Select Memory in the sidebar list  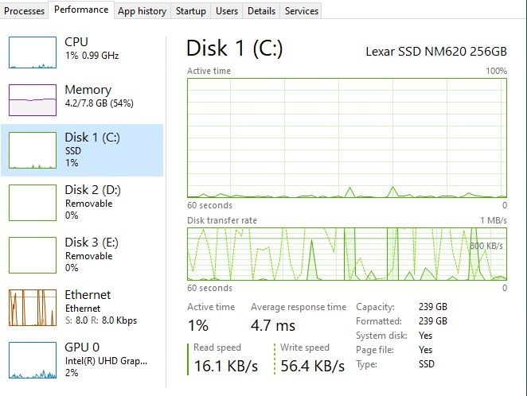88,91
